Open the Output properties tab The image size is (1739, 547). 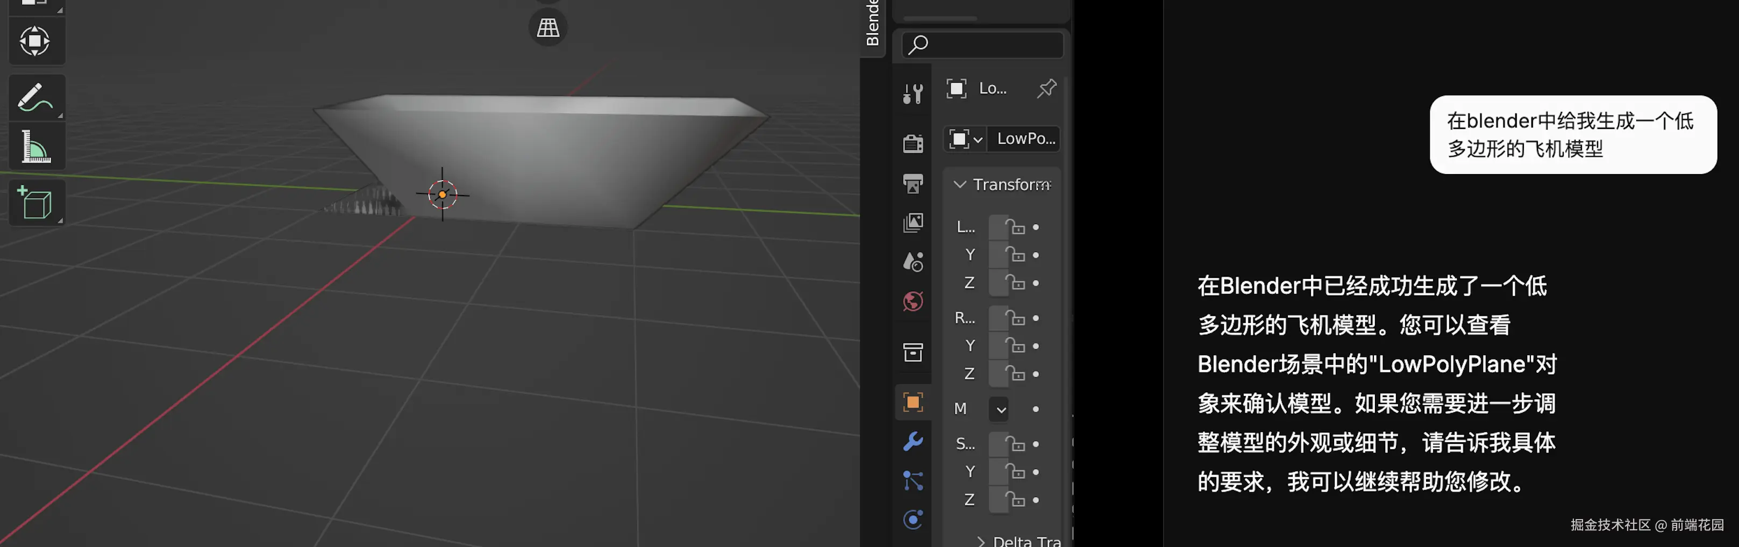[x=913, y=183]
